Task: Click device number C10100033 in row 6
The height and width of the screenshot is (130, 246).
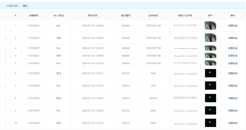Action: 34,73
